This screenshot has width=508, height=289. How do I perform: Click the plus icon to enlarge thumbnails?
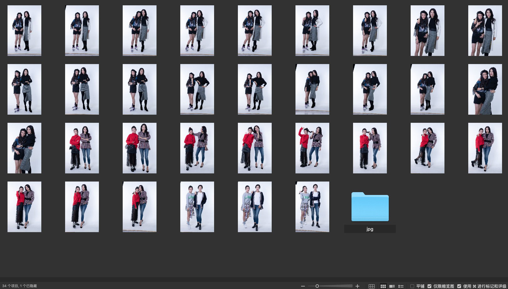(x=357, y=286)
